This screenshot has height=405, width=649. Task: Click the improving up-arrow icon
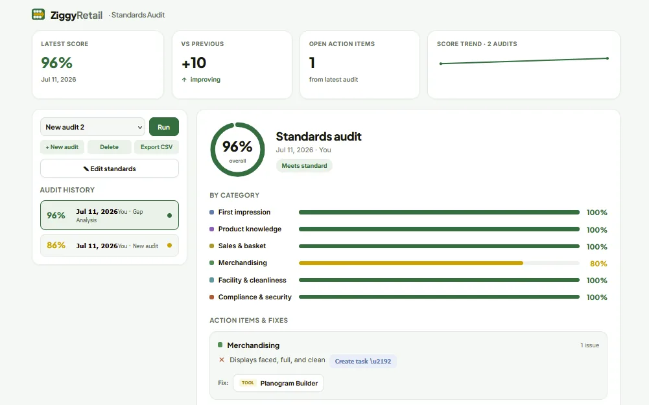click(x=184, y=80)
